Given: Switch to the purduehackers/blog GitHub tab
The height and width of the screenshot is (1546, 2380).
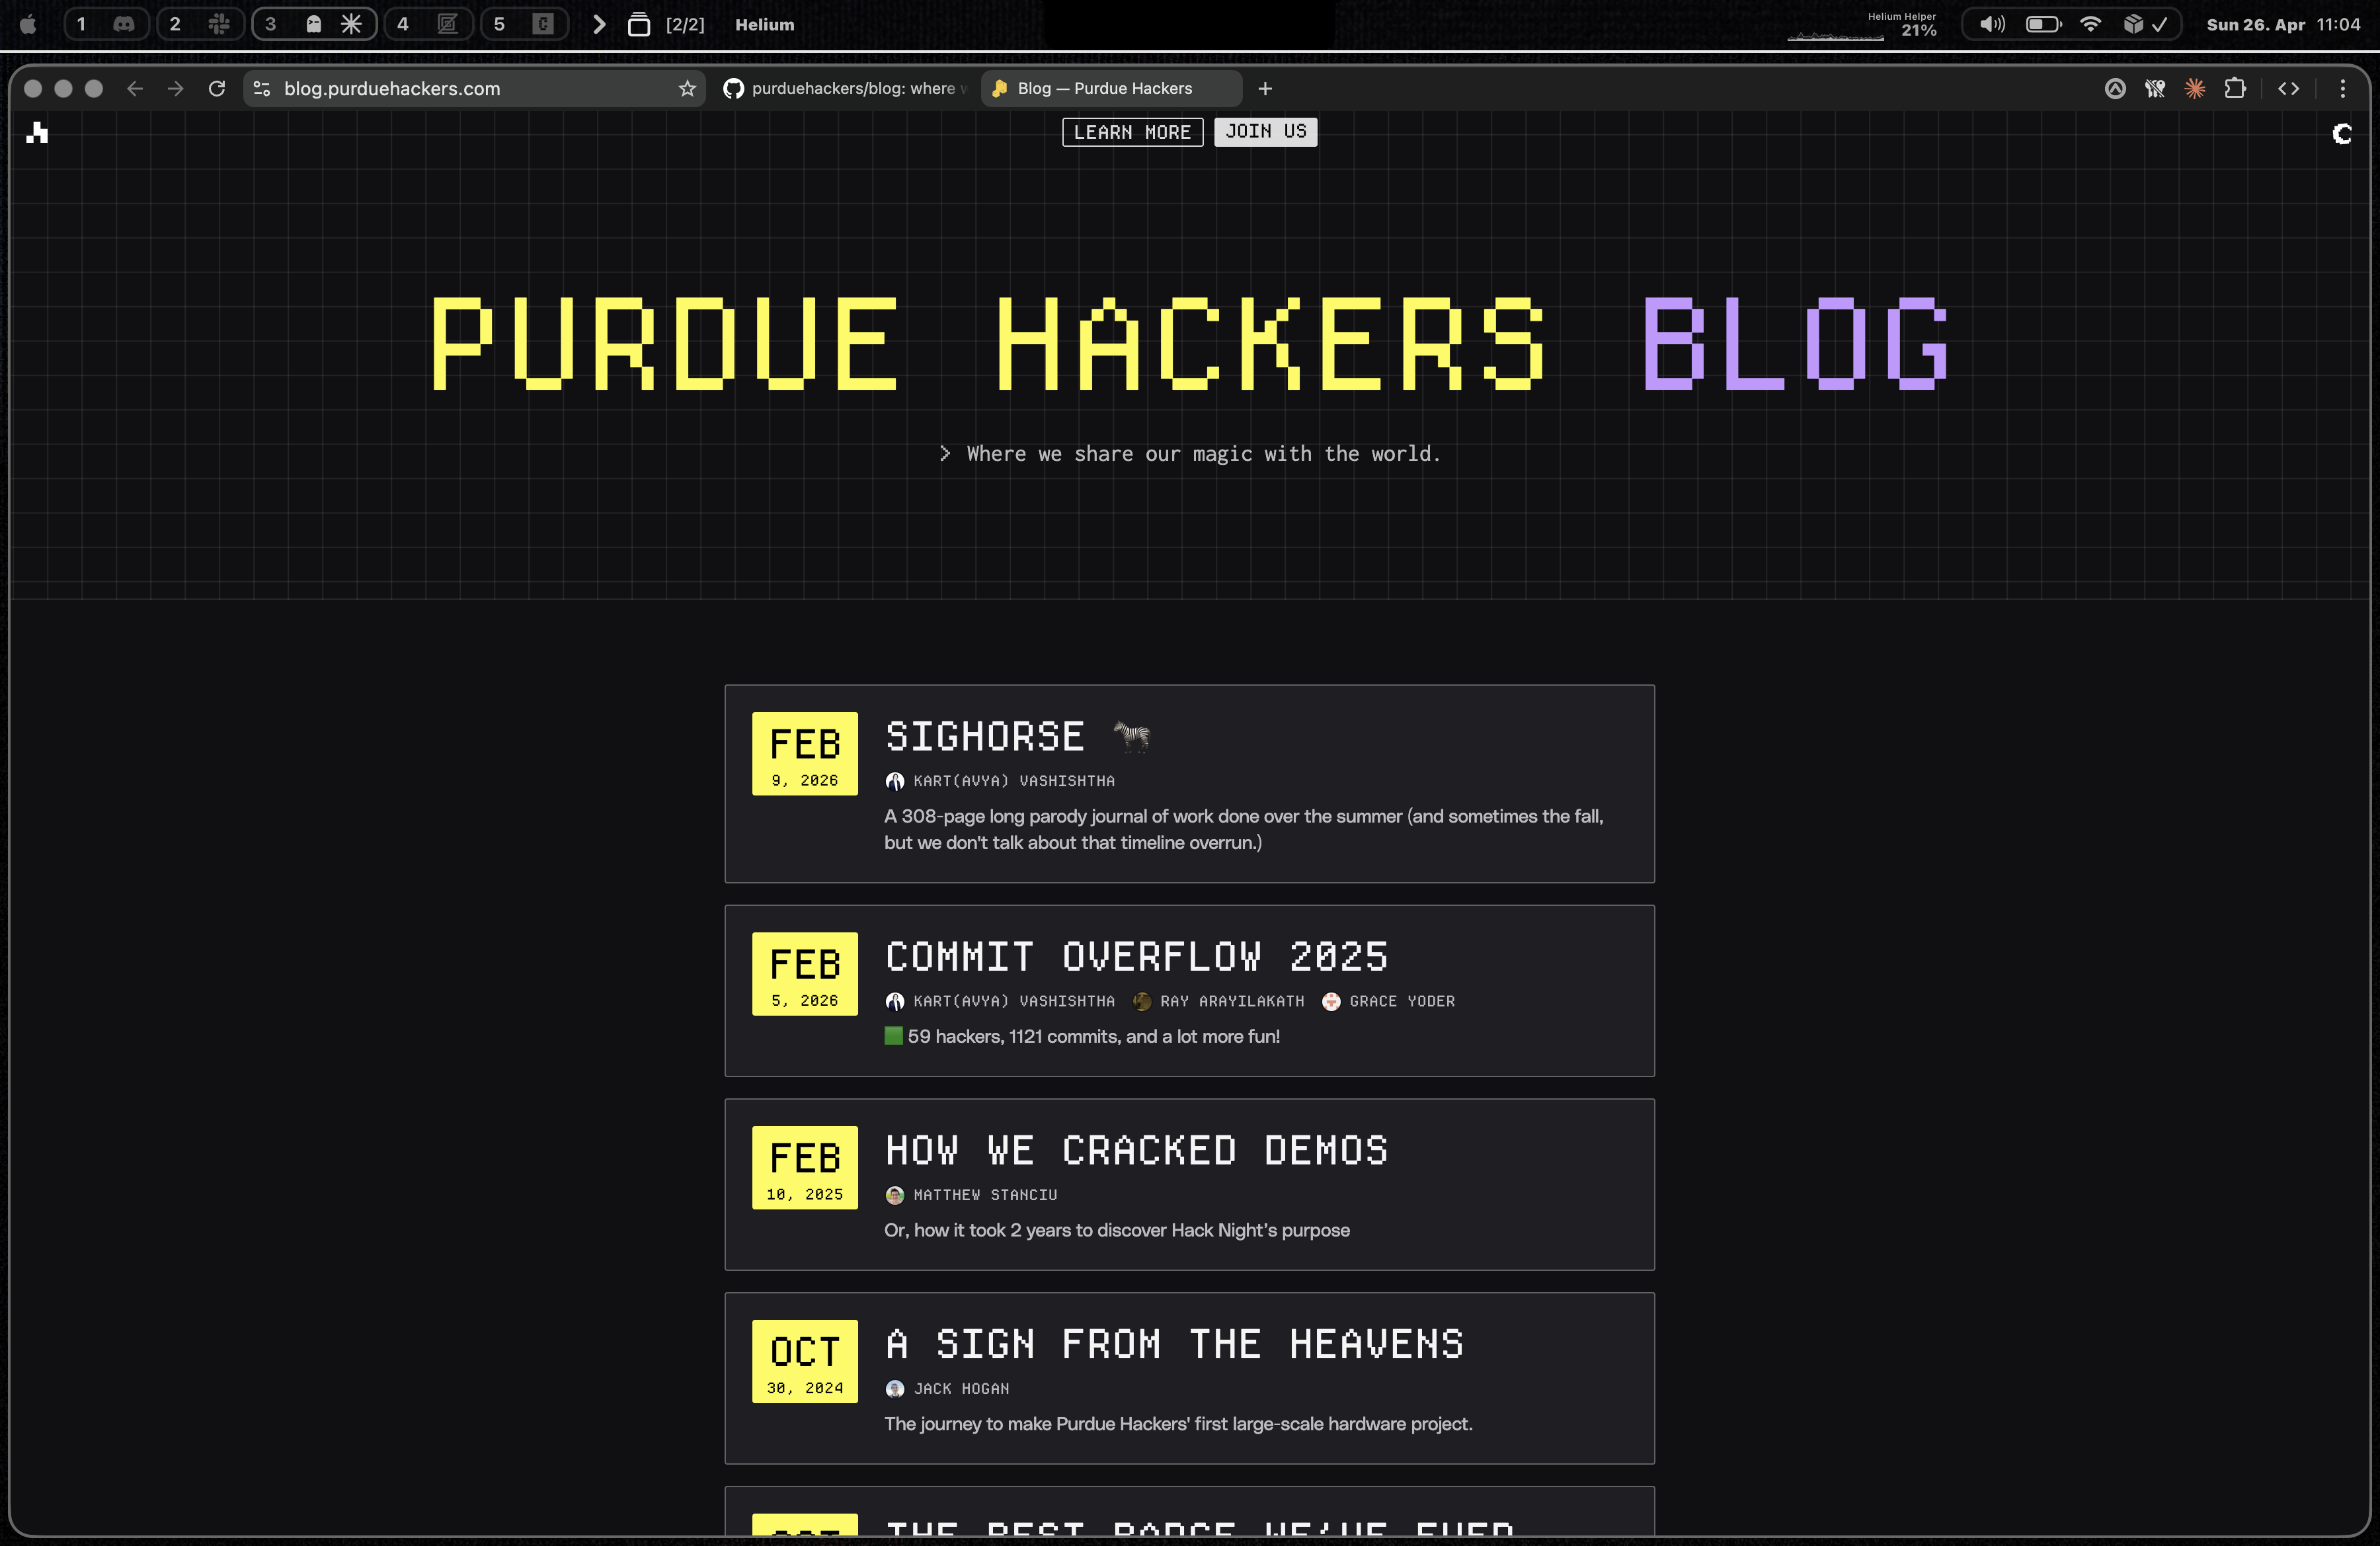Looking at the screenshot, I should 845,88.
